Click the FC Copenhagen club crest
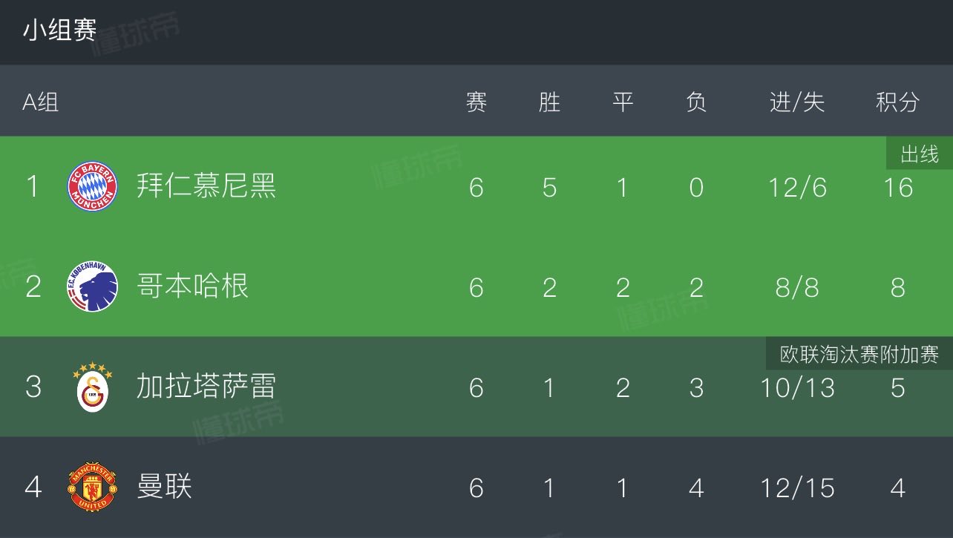This screenshot has height=538, width=953. click(x=93, y=286)
